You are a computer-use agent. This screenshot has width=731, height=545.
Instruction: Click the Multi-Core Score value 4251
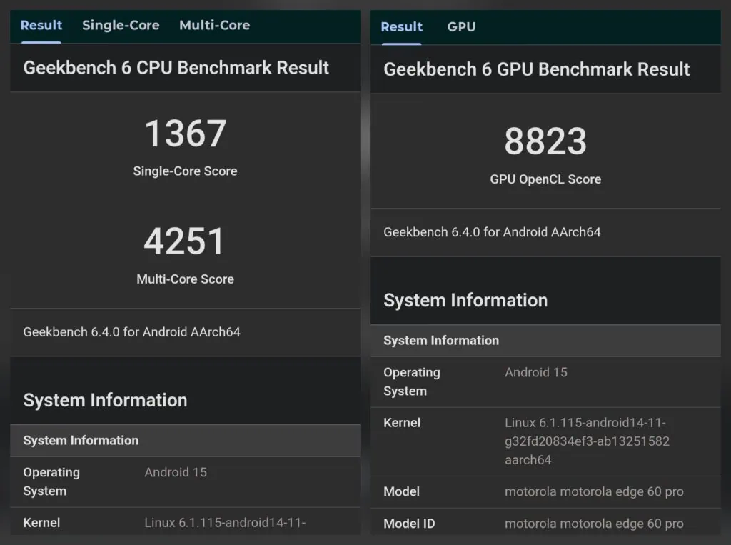tap(185, 241)
